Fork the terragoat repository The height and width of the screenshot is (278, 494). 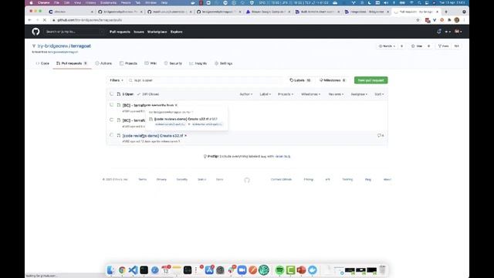click(443, 46)
